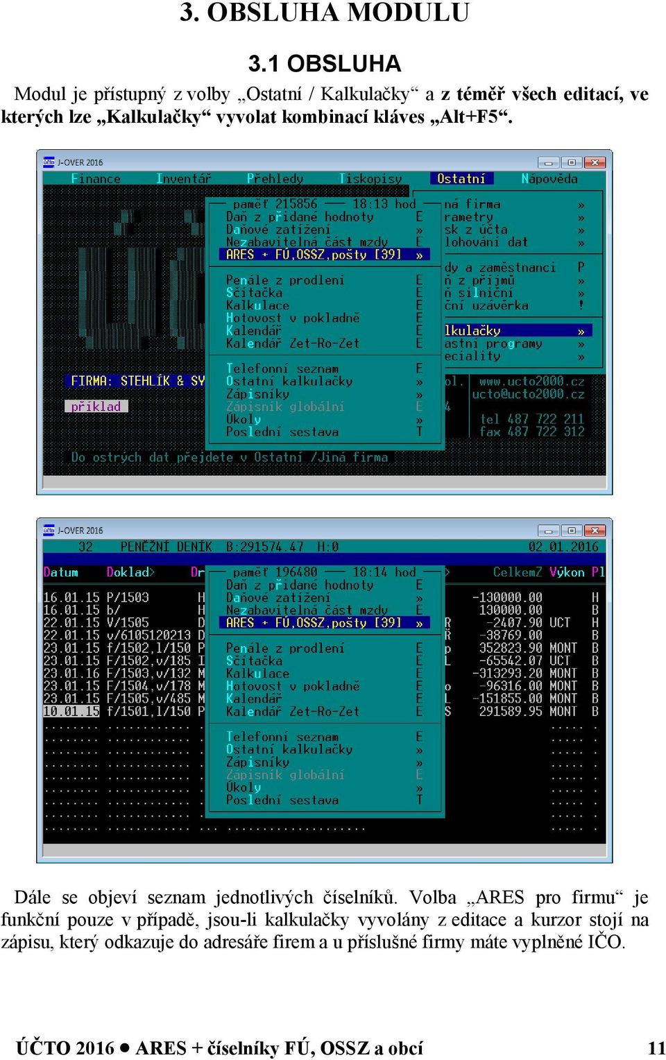Click the 'příklad' label
Image resolution: width=666 pixels, height=1060 pixels.
(96, 407)
